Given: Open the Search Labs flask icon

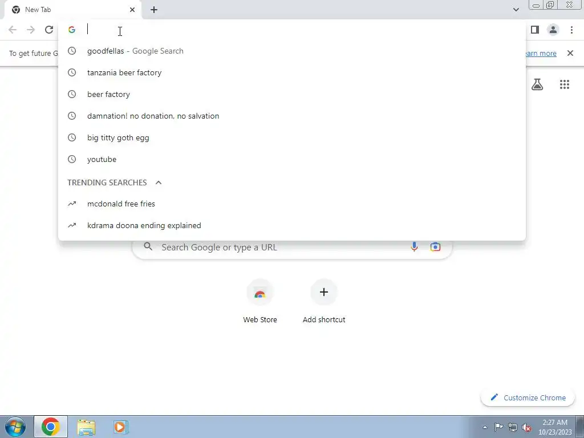Looking at the screenshot, I should pyautogui.click(x=537, y=84).
